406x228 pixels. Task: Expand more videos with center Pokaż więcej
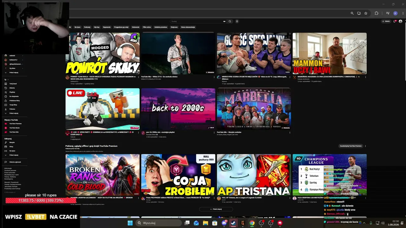click(x=216, y=209)
